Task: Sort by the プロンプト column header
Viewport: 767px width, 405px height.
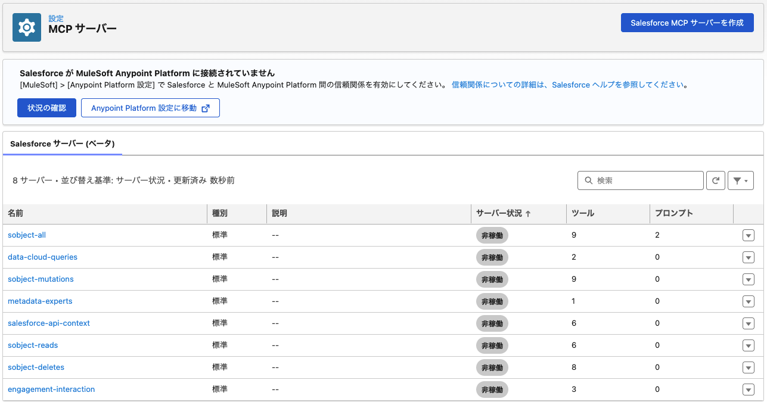Action: (691, 213)
